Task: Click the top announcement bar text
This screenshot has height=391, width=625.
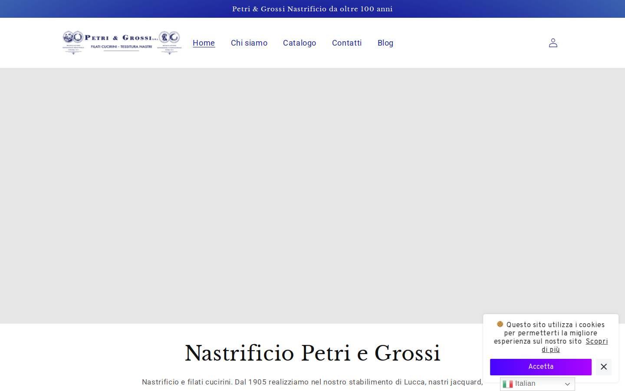Action: (312, 9)
